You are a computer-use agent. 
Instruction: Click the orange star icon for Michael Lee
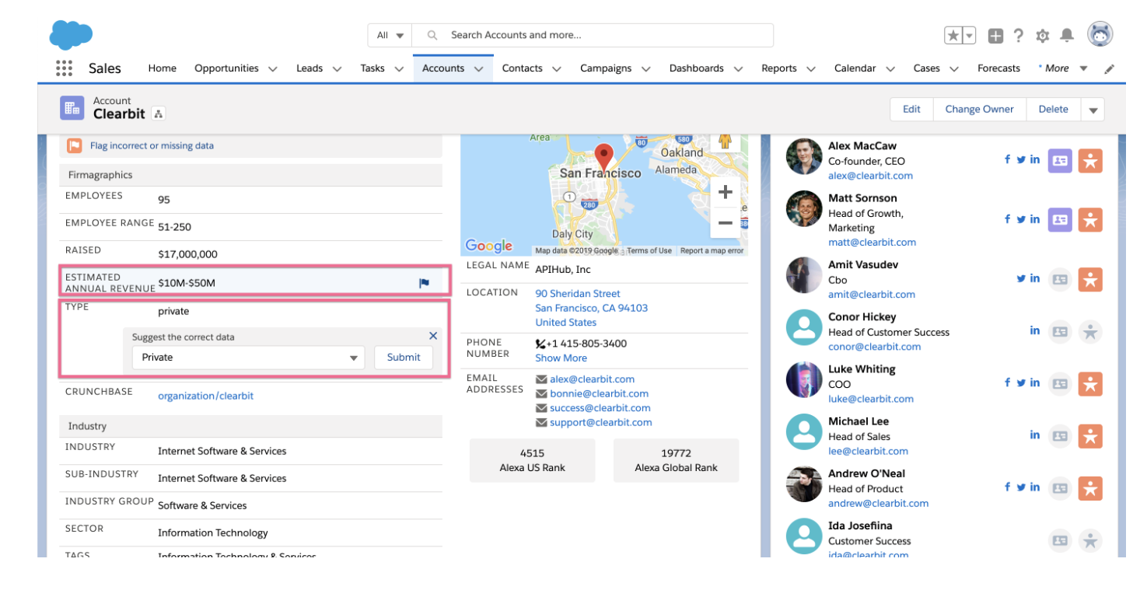pos(1090,436)
